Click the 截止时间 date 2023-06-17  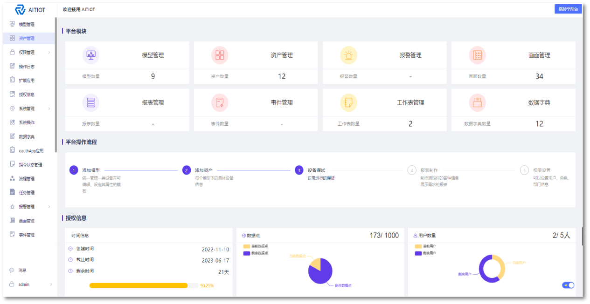pyautogui.click(x=215, y=260)
